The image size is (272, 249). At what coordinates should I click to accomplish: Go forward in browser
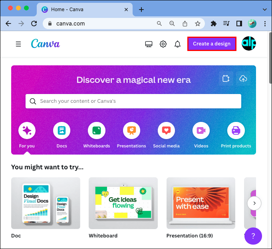tap(21, 24)
